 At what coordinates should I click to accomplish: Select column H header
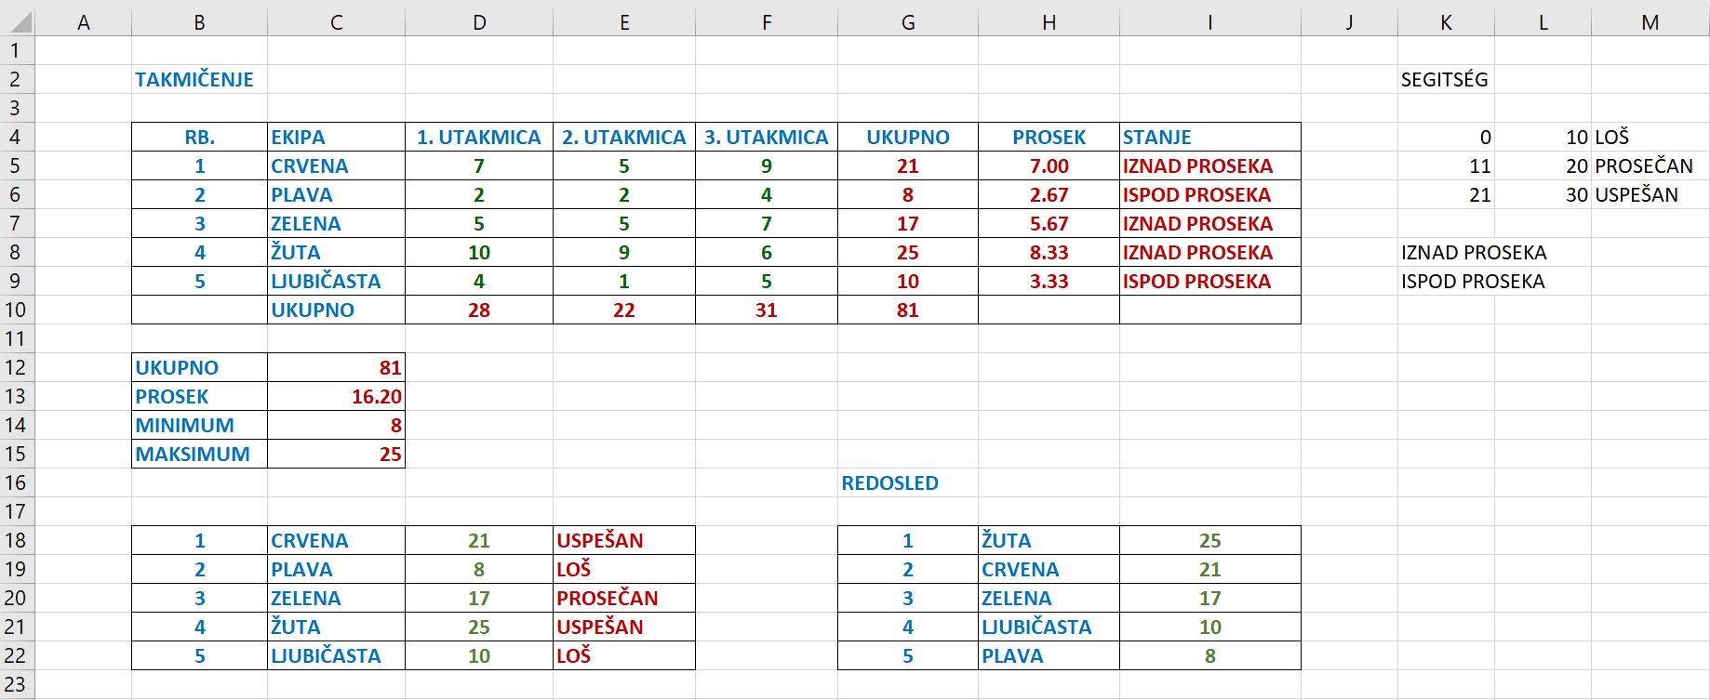(x=1049, y=22)
